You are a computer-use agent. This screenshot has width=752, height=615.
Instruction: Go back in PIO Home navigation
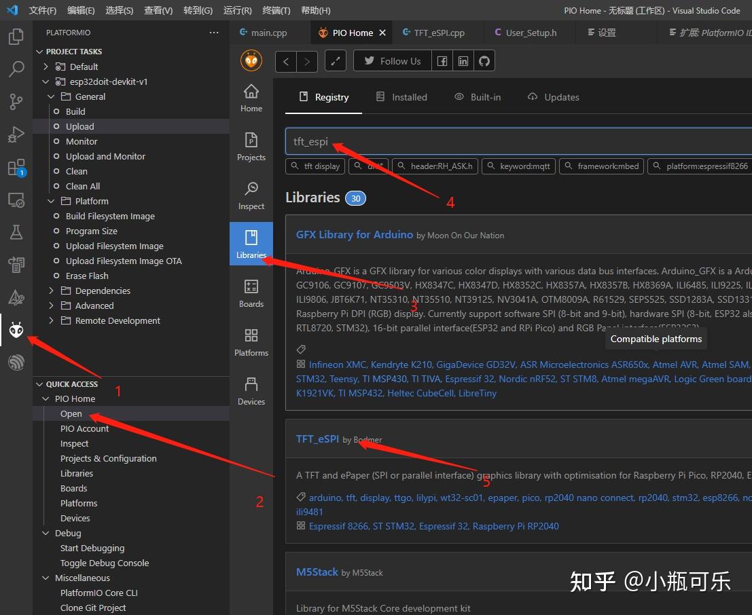click(x=286, y=61)
